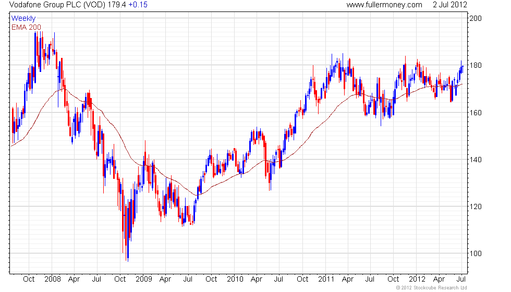Click the Apr label just after 2010
511x292 pixels.
[257, 279]
